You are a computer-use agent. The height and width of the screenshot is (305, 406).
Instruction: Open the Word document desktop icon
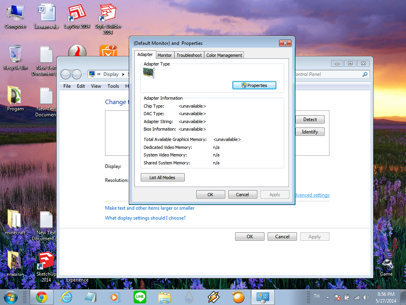[46, 16]
